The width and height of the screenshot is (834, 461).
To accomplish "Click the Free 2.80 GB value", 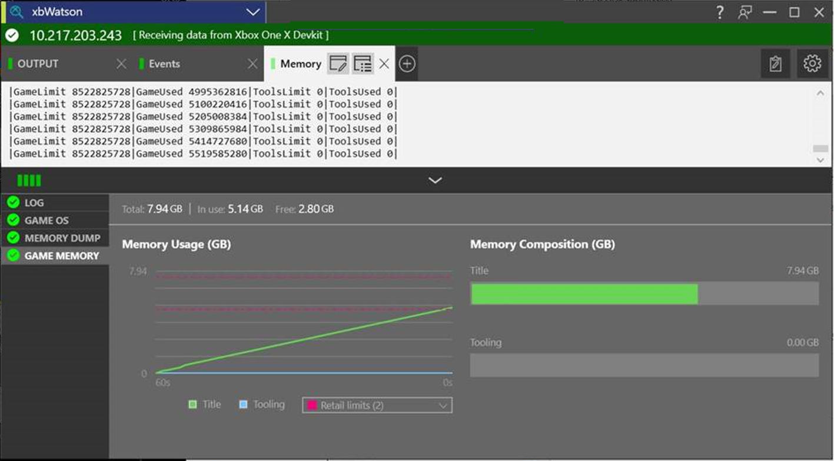I will 316,209.
